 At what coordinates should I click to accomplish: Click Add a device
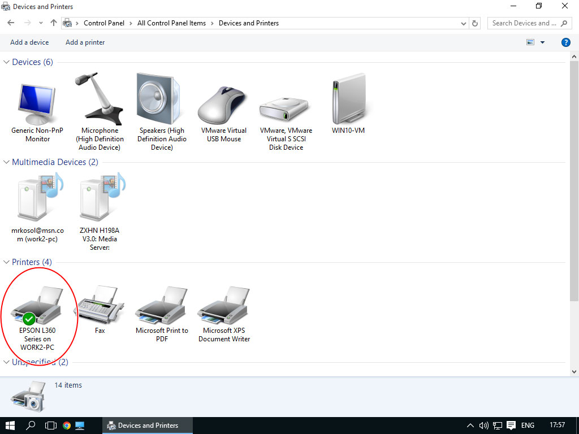coord(29,42)
